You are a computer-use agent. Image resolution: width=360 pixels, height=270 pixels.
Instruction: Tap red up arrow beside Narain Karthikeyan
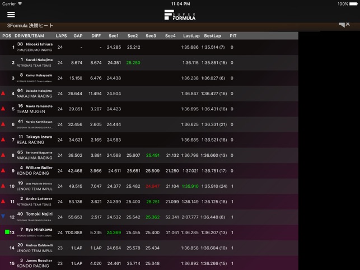click(3, 124)
